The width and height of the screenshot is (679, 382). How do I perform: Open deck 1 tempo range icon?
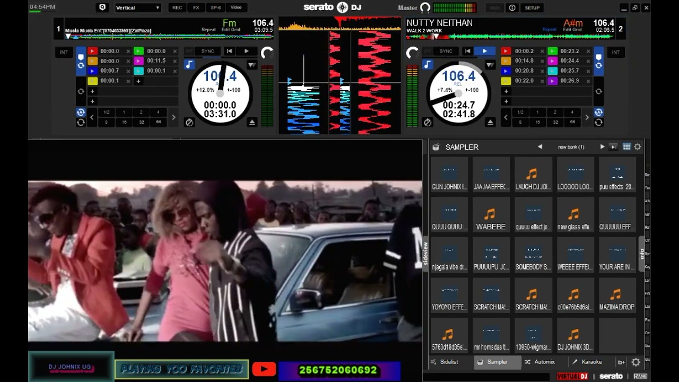pyautogui.click(x=252, y=65)
